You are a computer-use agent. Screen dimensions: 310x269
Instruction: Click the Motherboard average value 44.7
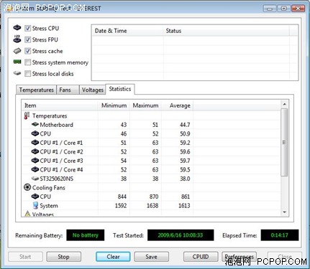185,125
